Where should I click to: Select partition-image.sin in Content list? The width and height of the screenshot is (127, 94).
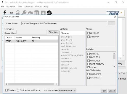(x=69, y=68)
